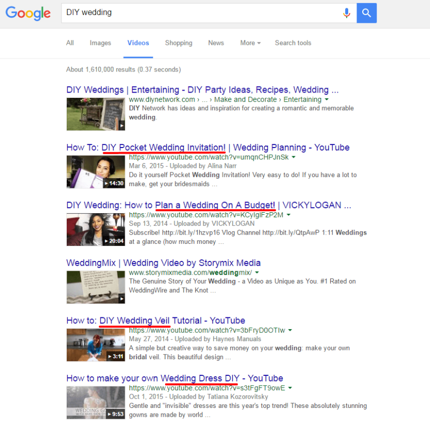Click the results count text
This screenshot has height=425, width=430.
123,70
